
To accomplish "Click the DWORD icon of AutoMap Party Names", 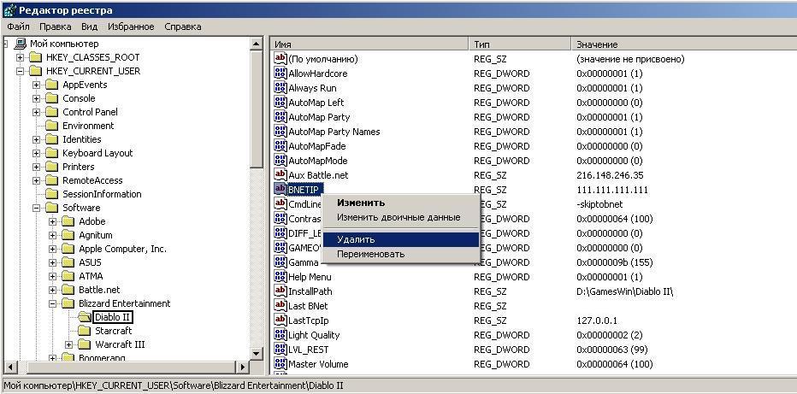I will (280, 132).
